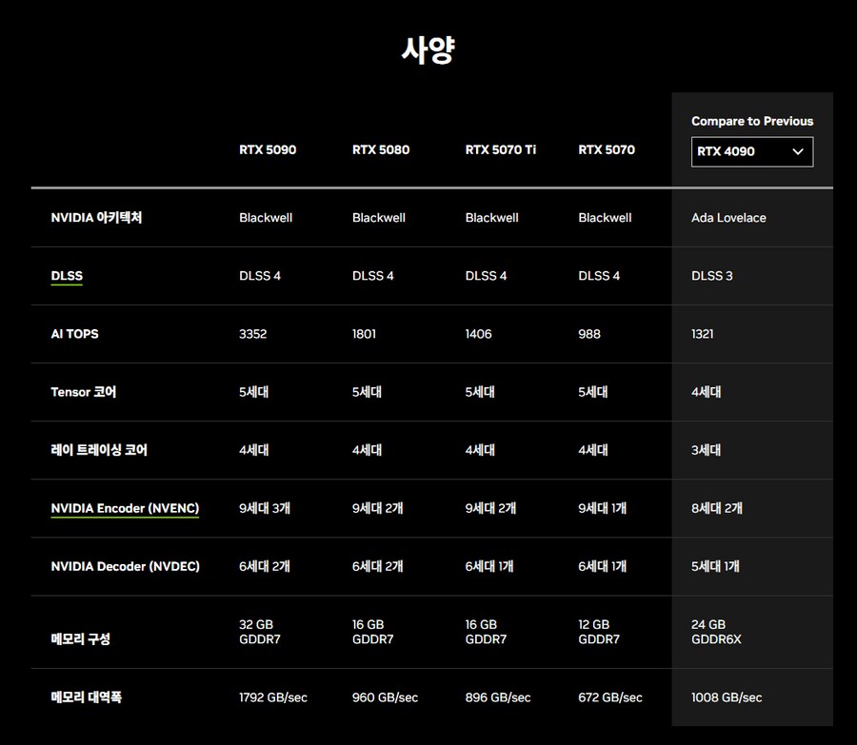Click the AI TOPS value 1406
The image size is (857, 745).
[x=478, y=334]
